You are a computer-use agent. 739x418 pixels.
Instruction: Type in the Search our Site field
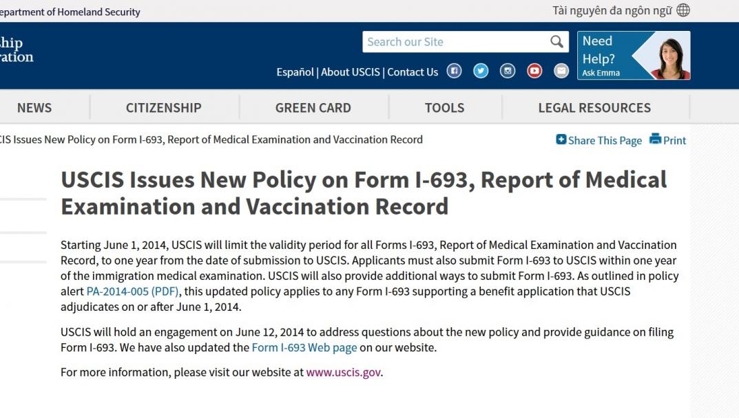455,42
